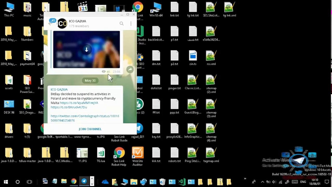Click the ICO GAZUA sender name in message
This screenshot has height=187, width=332.
point(59,89)
